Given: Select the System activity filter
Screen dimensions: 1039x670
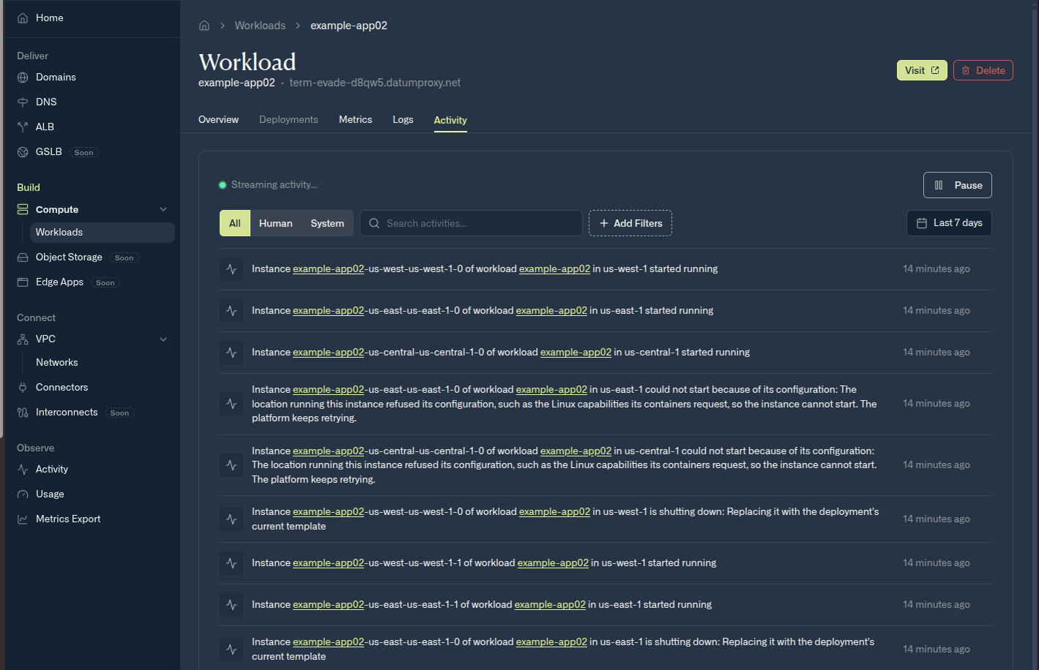Looking at the screenshot, I should [x=327, y=223].
